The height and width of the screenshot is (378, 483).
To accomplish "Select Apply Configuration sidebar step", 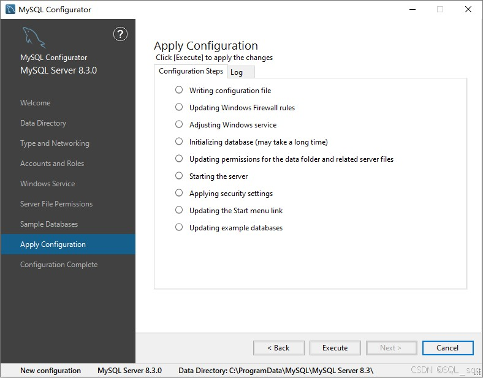I will point(68,244).
